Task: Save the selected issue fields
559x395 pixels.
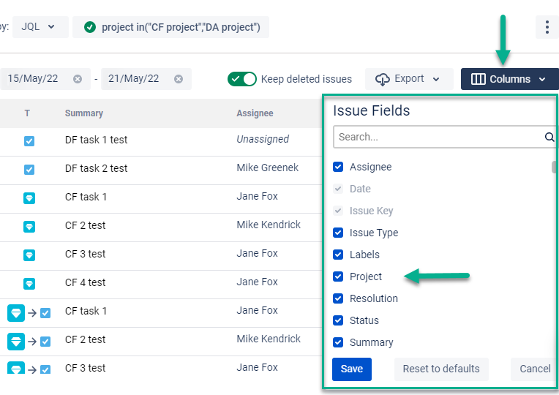Action: pyautogui.click(x=352, y=369)
